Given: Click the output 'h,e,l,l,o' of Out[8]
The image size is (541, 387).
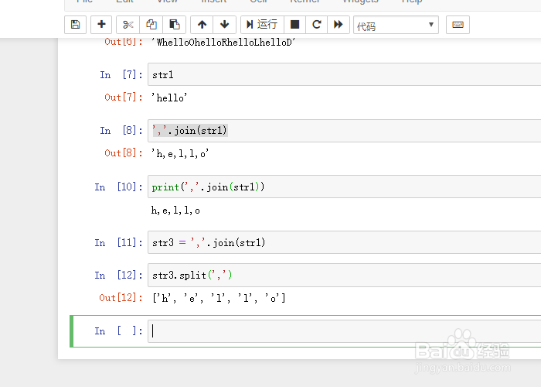Looking at the screenshot, I should (x=180, y=153).
